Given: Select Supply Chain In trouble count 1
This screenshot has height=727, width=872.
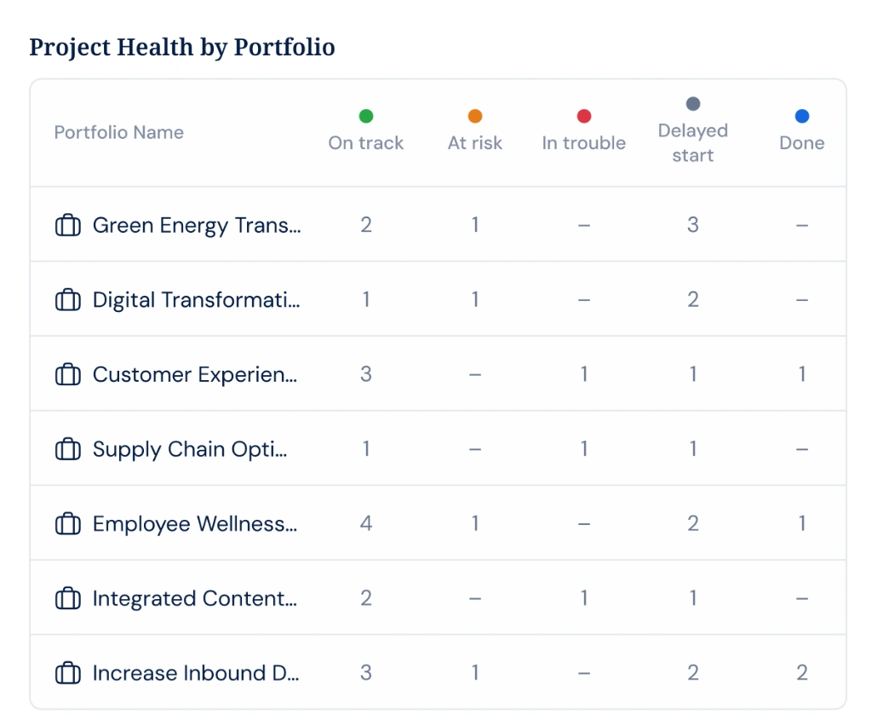Looking at the screenshot, I should (x=584, y=448).
